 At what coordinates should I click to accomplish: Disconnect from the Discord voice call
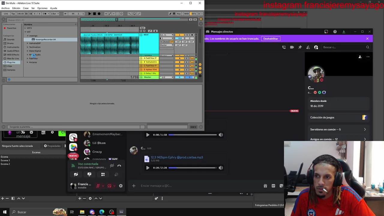tap(119, 166)
